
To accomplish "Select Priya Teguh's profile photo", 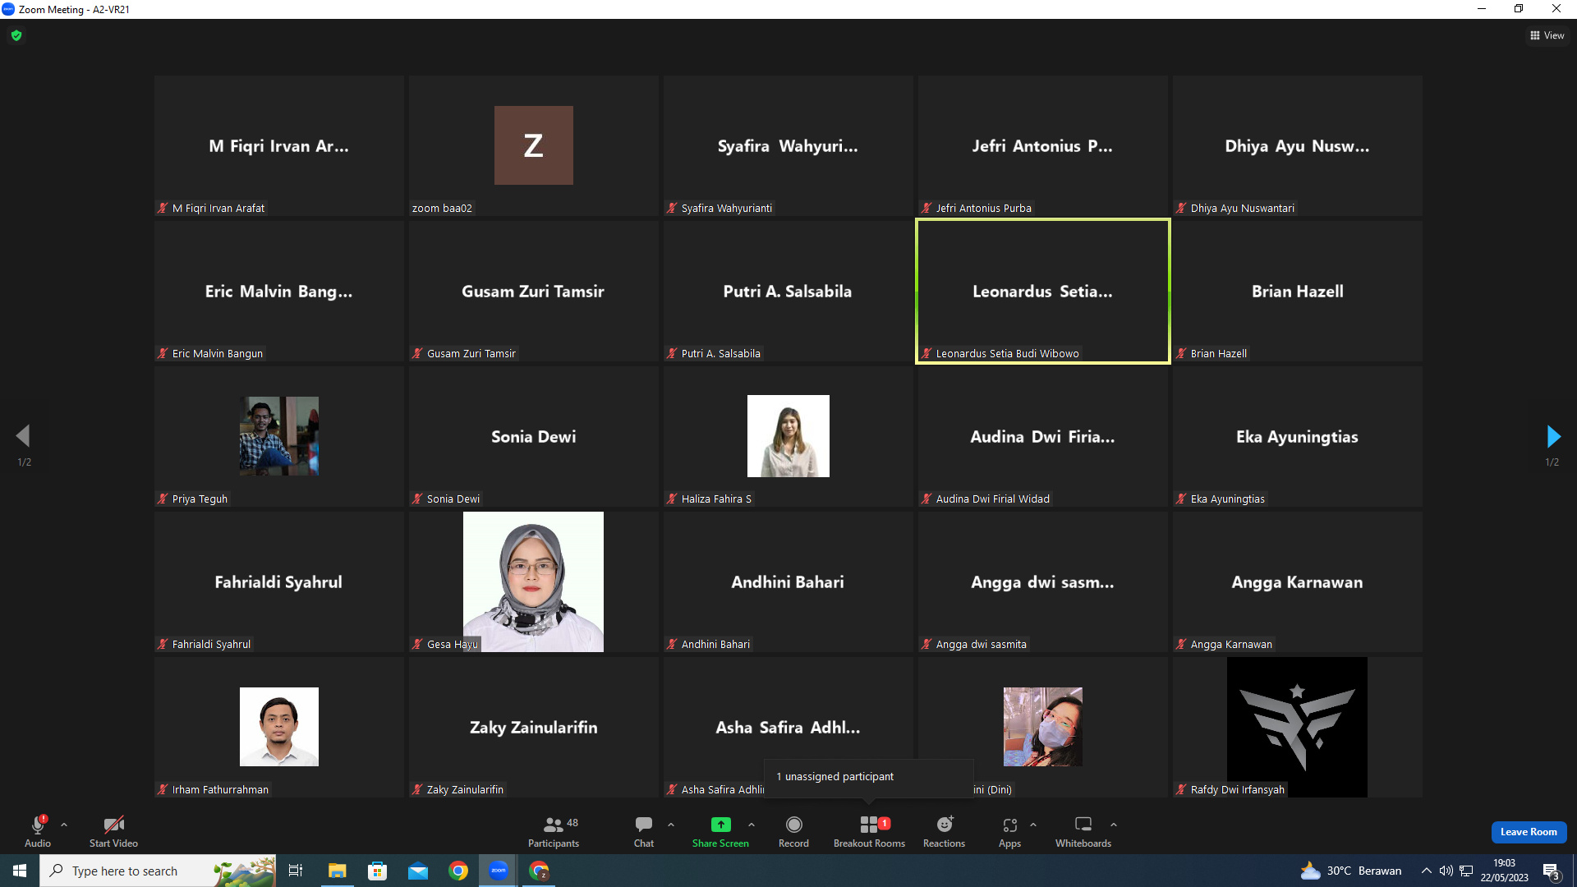I will click(x=279, y=436).
